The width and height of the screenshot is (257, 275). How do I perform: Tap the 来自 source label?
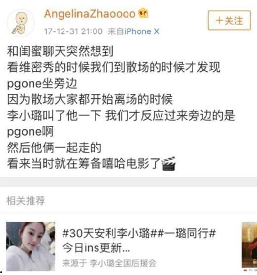click(x=116, y=31)
